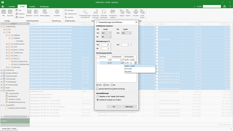This screenshot has width=233, height=131.
Task: Collapse the Artikel side panel with the double chevron
Action: (x=28, y=24)
